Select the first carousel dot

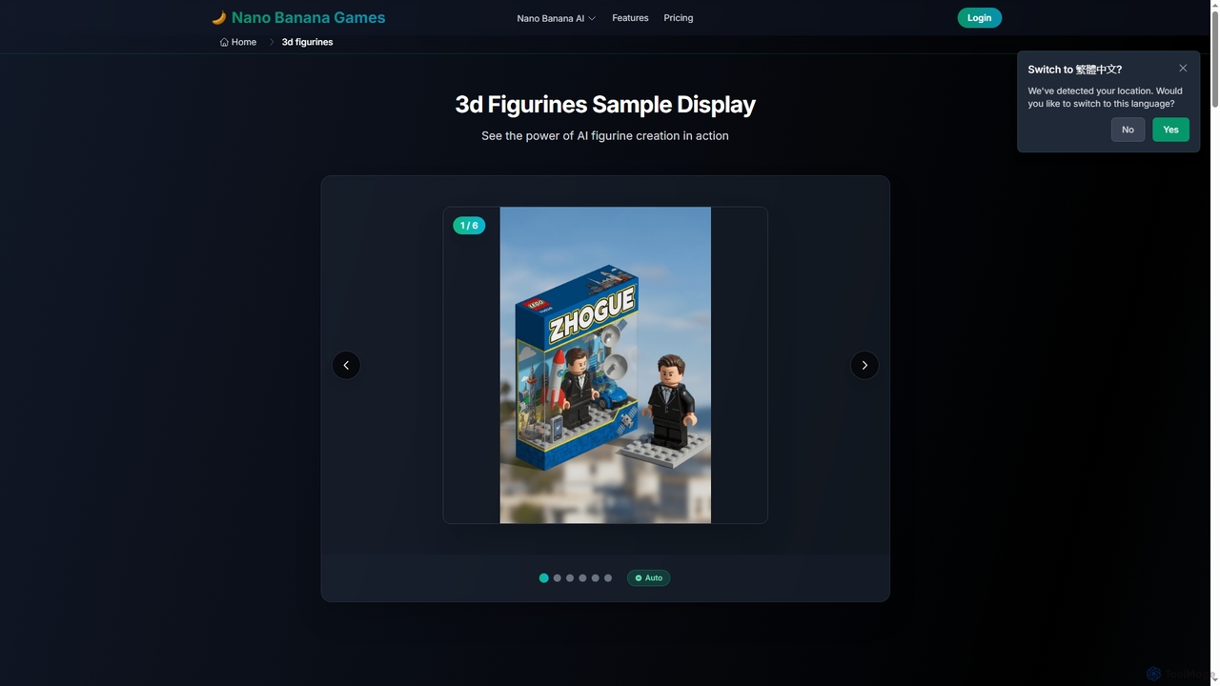point(544,577)
